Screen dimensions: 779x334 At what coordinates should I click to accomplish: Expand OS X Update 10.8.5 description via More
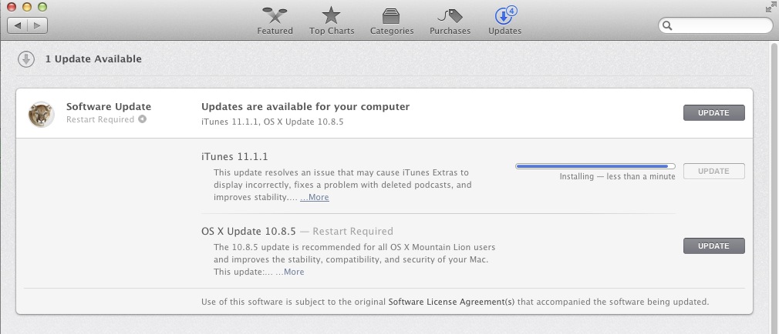290,272
